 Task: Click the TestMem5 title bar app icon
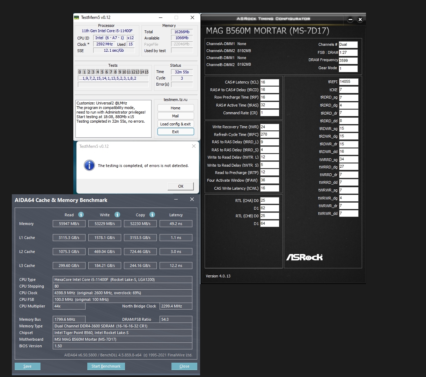coord(76,17)
